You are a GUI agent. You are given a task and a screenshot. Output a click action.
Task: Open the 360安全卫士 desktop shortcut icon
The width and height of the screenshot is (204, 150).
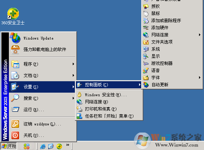pyautogui.click(x=13, y=13)
